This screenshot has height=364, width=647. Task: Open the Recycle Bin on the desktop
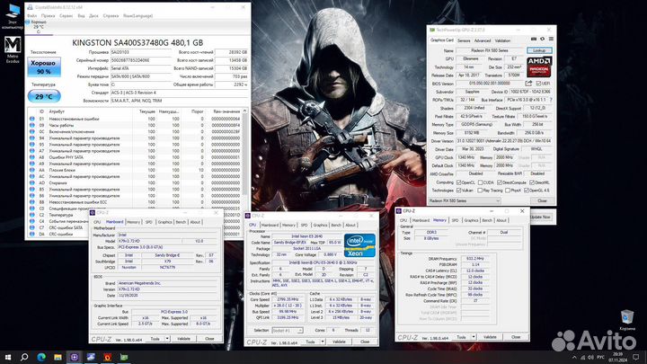tap(627, 320)
